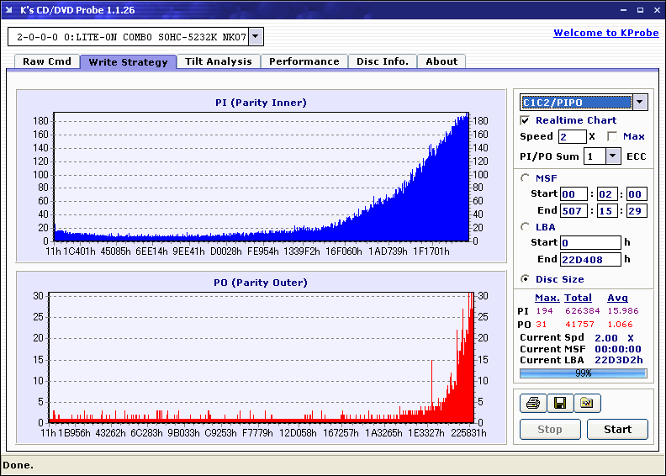Click the open folder icon
This screenshot has width=666, height=476.
pos(587,403)
